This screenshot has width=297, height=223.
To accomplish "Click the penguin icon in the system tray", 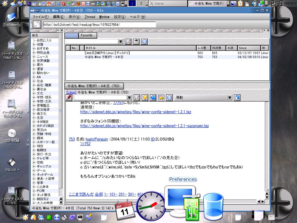I will [x=247, y=3].
